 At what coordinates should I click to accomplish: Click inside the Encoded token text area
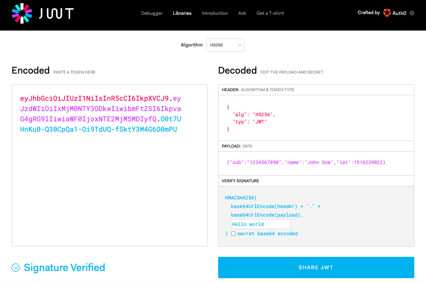click(x=109, y=189)
